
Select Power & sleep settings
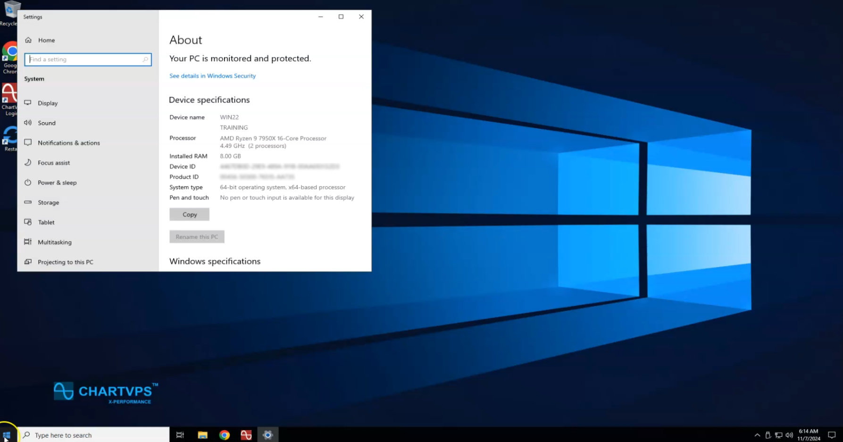[57, 183]
